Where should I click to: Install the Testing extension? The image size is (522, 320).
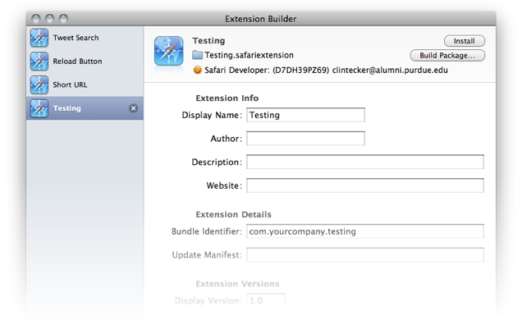pos(465,41)
